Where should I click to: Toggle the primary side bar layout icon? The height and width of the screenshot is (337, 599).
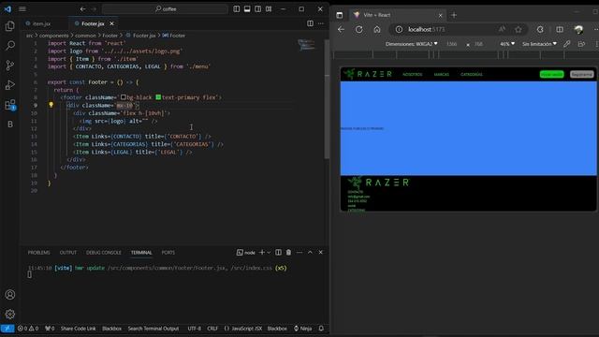pos(237,8)
